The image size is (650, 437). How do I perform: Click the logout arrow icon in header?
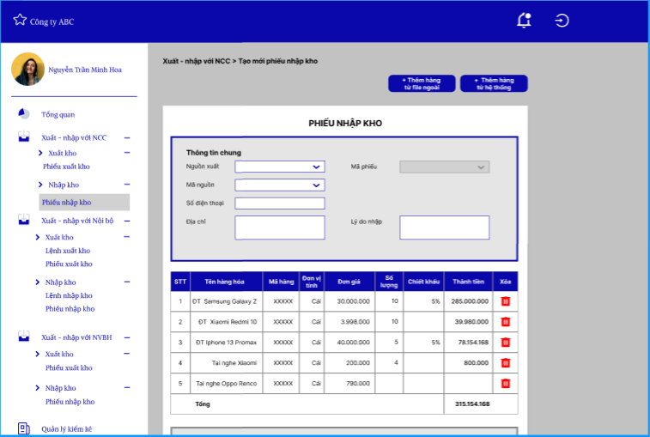562,21
